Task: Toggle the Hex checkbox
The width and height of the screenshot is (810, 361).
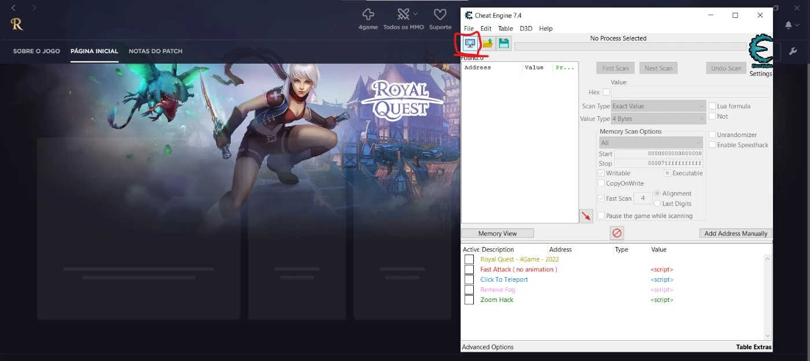Action: pyautogui.click(x=606, y=92)
